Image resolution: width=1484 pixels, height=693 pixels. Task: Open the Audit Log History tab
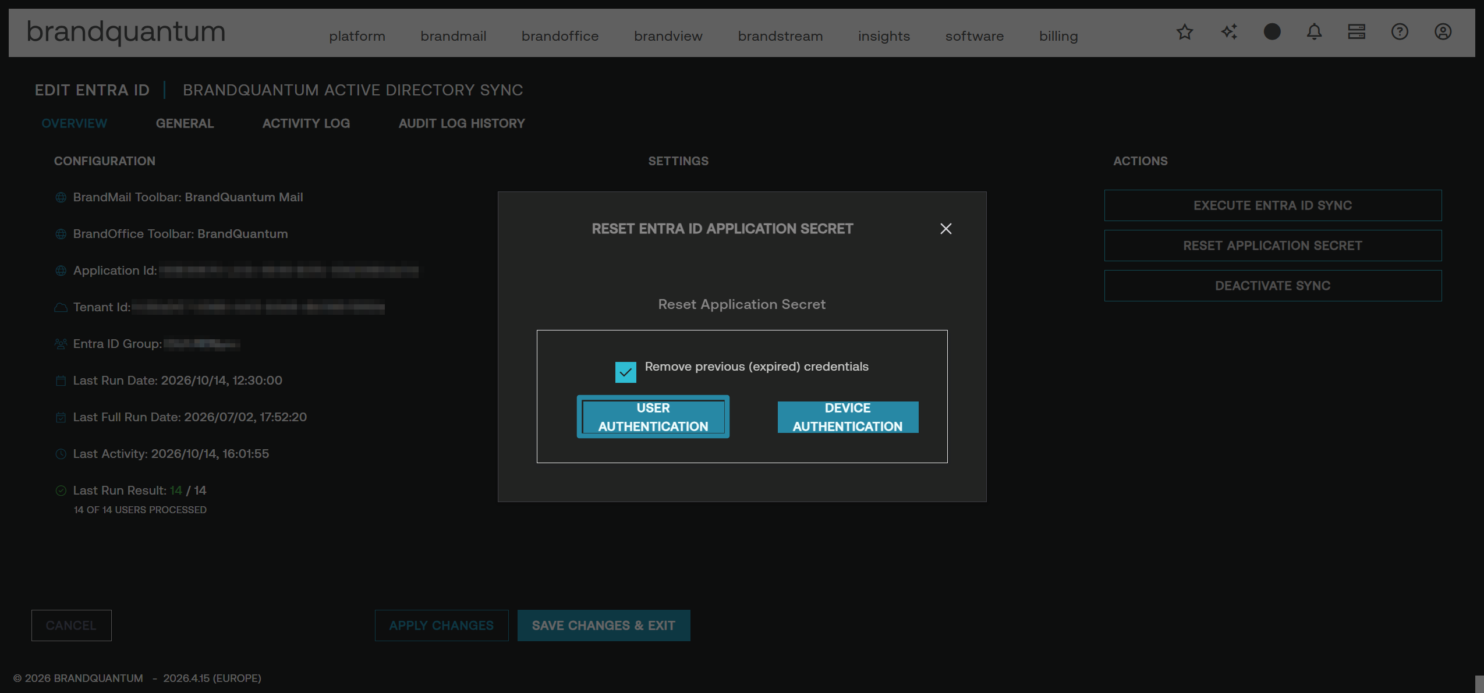[462, 123]
